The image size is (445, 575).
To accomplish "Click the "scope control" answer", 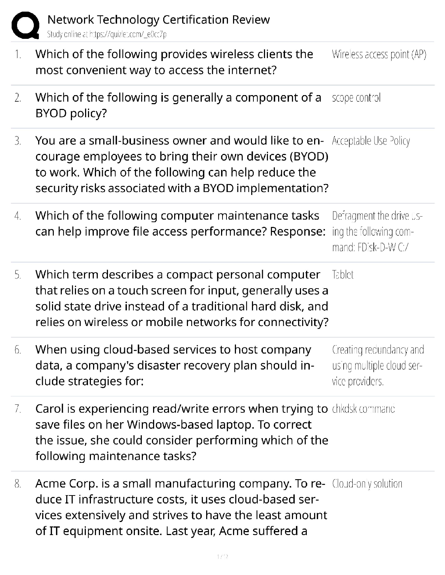I will [356, 98].
